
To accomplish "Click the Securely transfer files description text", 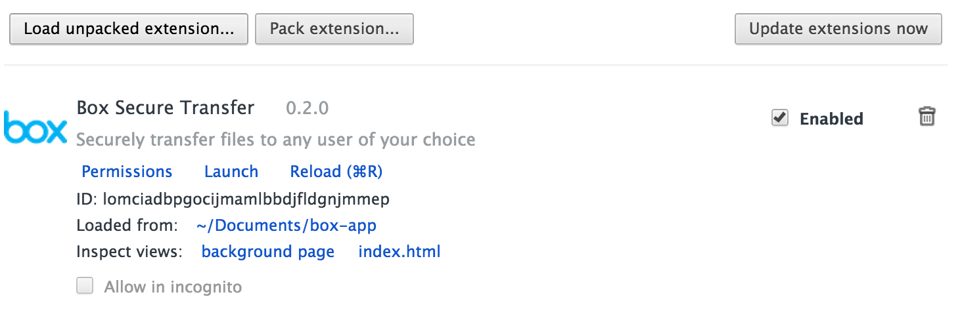I will tap(275, 140).
